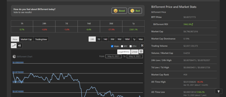This screenshot has width=226, height=97.
Task: Switch chart to candlestick view icon
Action: 19,46
